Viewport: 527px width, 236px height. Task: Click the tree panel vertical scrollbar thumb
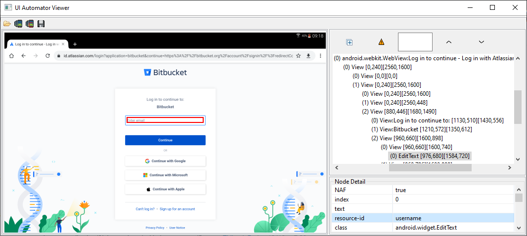click(x=518, y=107)
